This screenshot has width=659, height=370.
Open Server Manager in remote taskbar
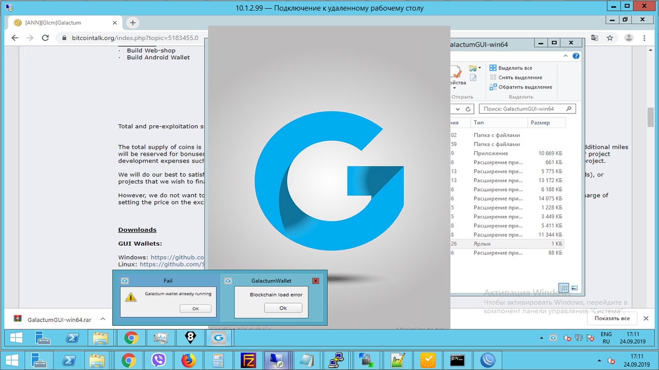click(x=43, y=338)
